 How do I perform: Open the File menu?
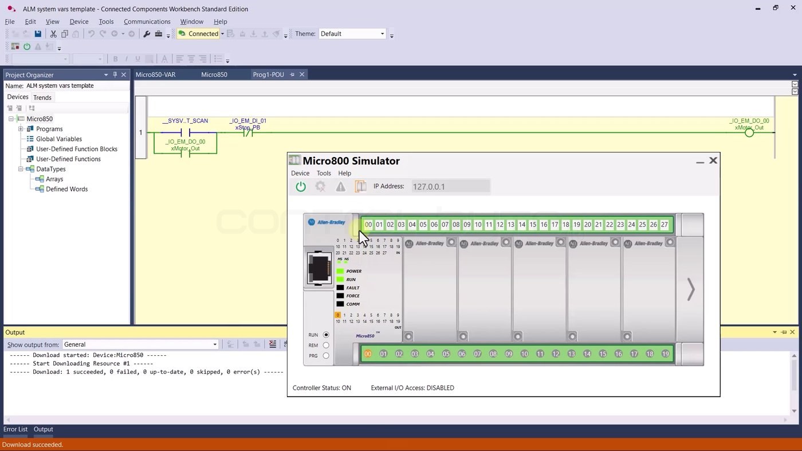coord(10,22)
